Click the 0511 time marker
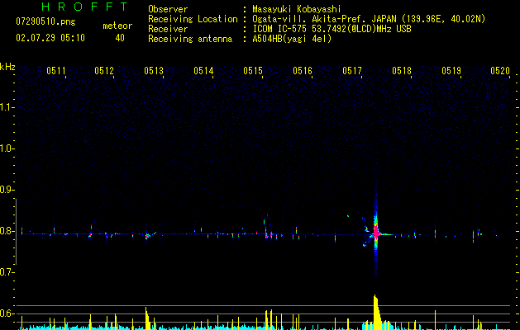This screenshot has width=520, height=330. tap(55, 71)
